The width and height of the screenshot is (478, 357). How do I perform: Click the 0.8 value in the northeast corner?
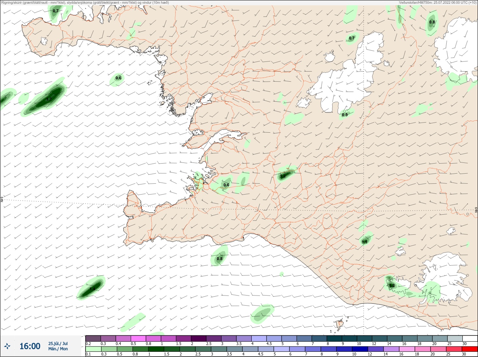(x=432, y=22)
